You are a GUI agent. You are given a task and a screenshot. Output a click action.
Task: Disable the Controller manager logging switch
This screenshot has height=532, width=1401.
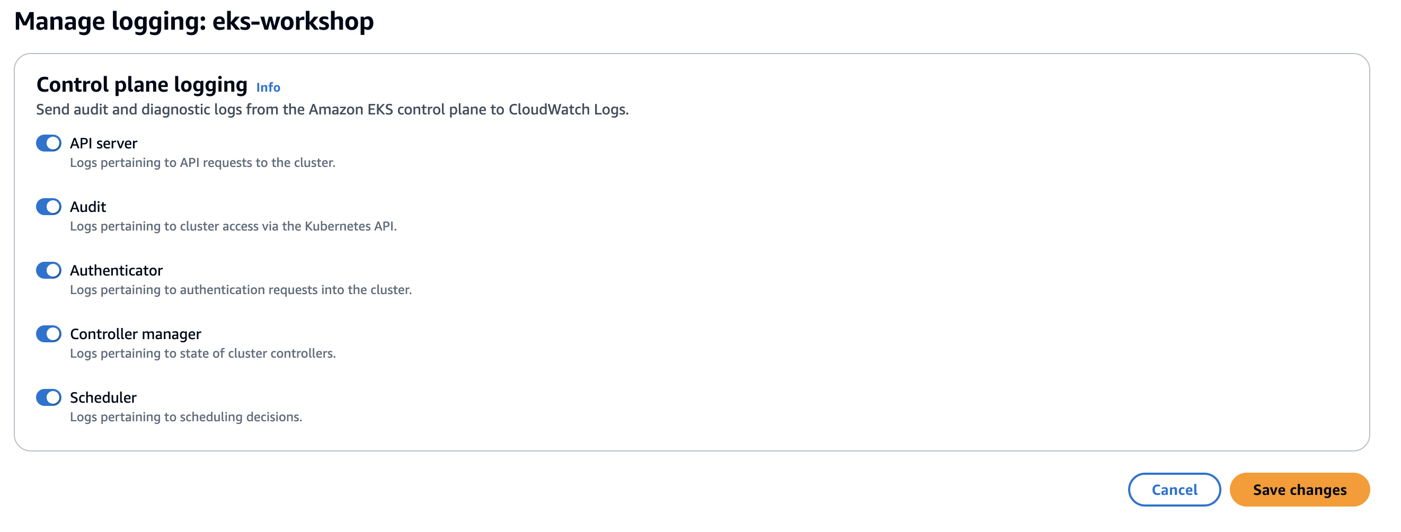[x=48, y=334]
